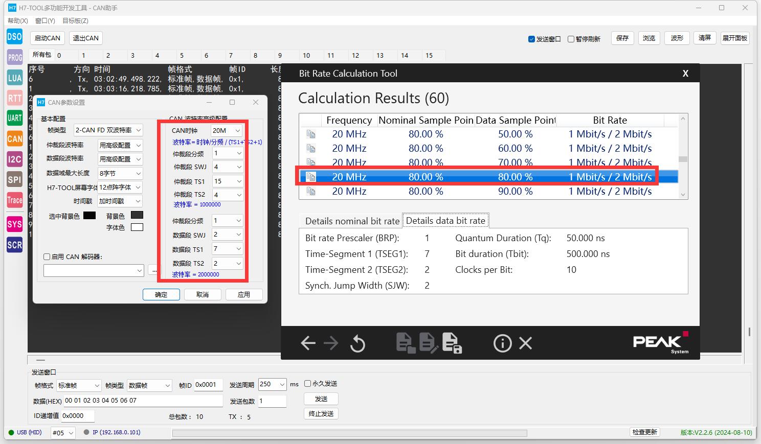Open the Trace sidebar tool
The width and height of the screenshot is (761, 444).
(x=14, y=200)
